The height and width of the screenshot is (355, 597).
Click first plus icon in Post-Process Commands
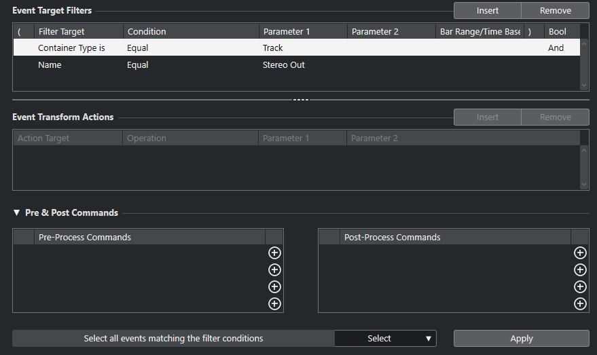pos(580,253)
